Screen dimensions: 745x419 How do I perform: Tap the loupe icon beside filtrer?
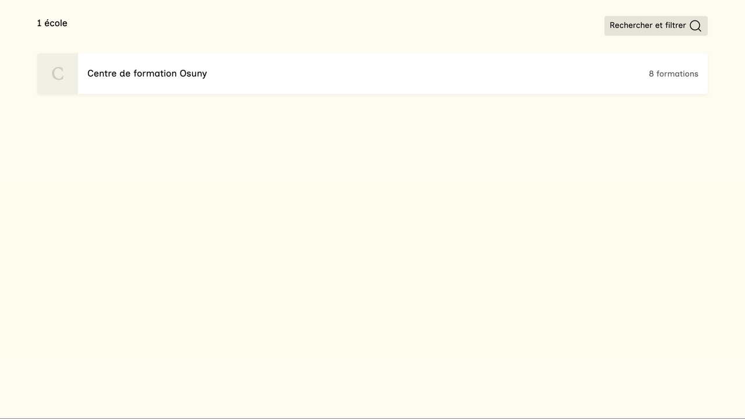pyautogui.click(x=695, y=26)
